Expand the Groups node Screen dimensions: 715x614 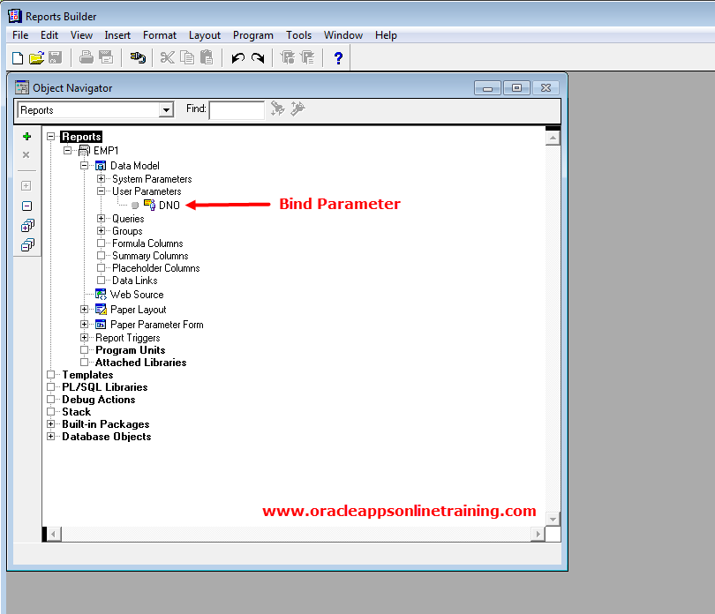point(102,230)
